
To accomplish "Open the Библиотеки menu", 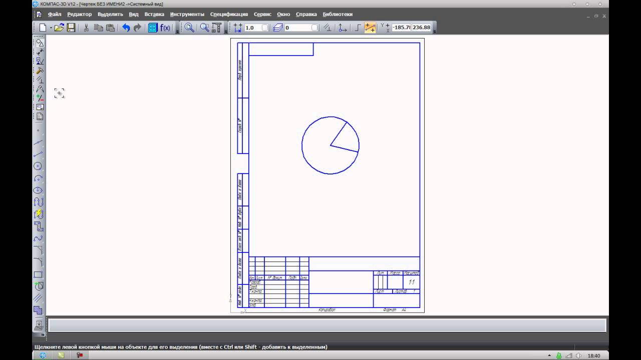I will pos(338,14).
